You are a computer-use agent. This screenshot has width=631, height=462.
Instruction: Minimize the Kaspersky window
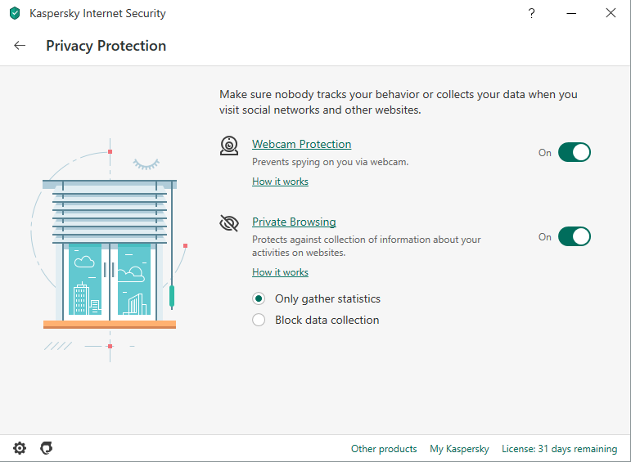(571, 13)
